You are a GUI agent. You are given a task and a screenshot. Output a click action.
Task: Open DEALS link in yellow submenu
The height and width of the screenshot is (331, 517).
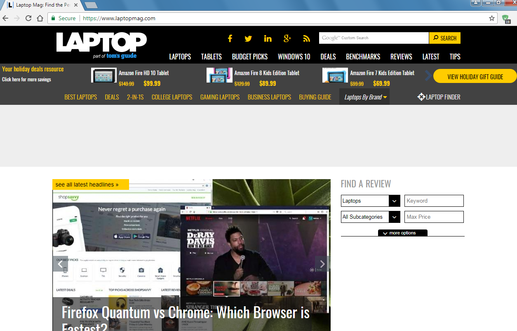click(x=112, y=97)
